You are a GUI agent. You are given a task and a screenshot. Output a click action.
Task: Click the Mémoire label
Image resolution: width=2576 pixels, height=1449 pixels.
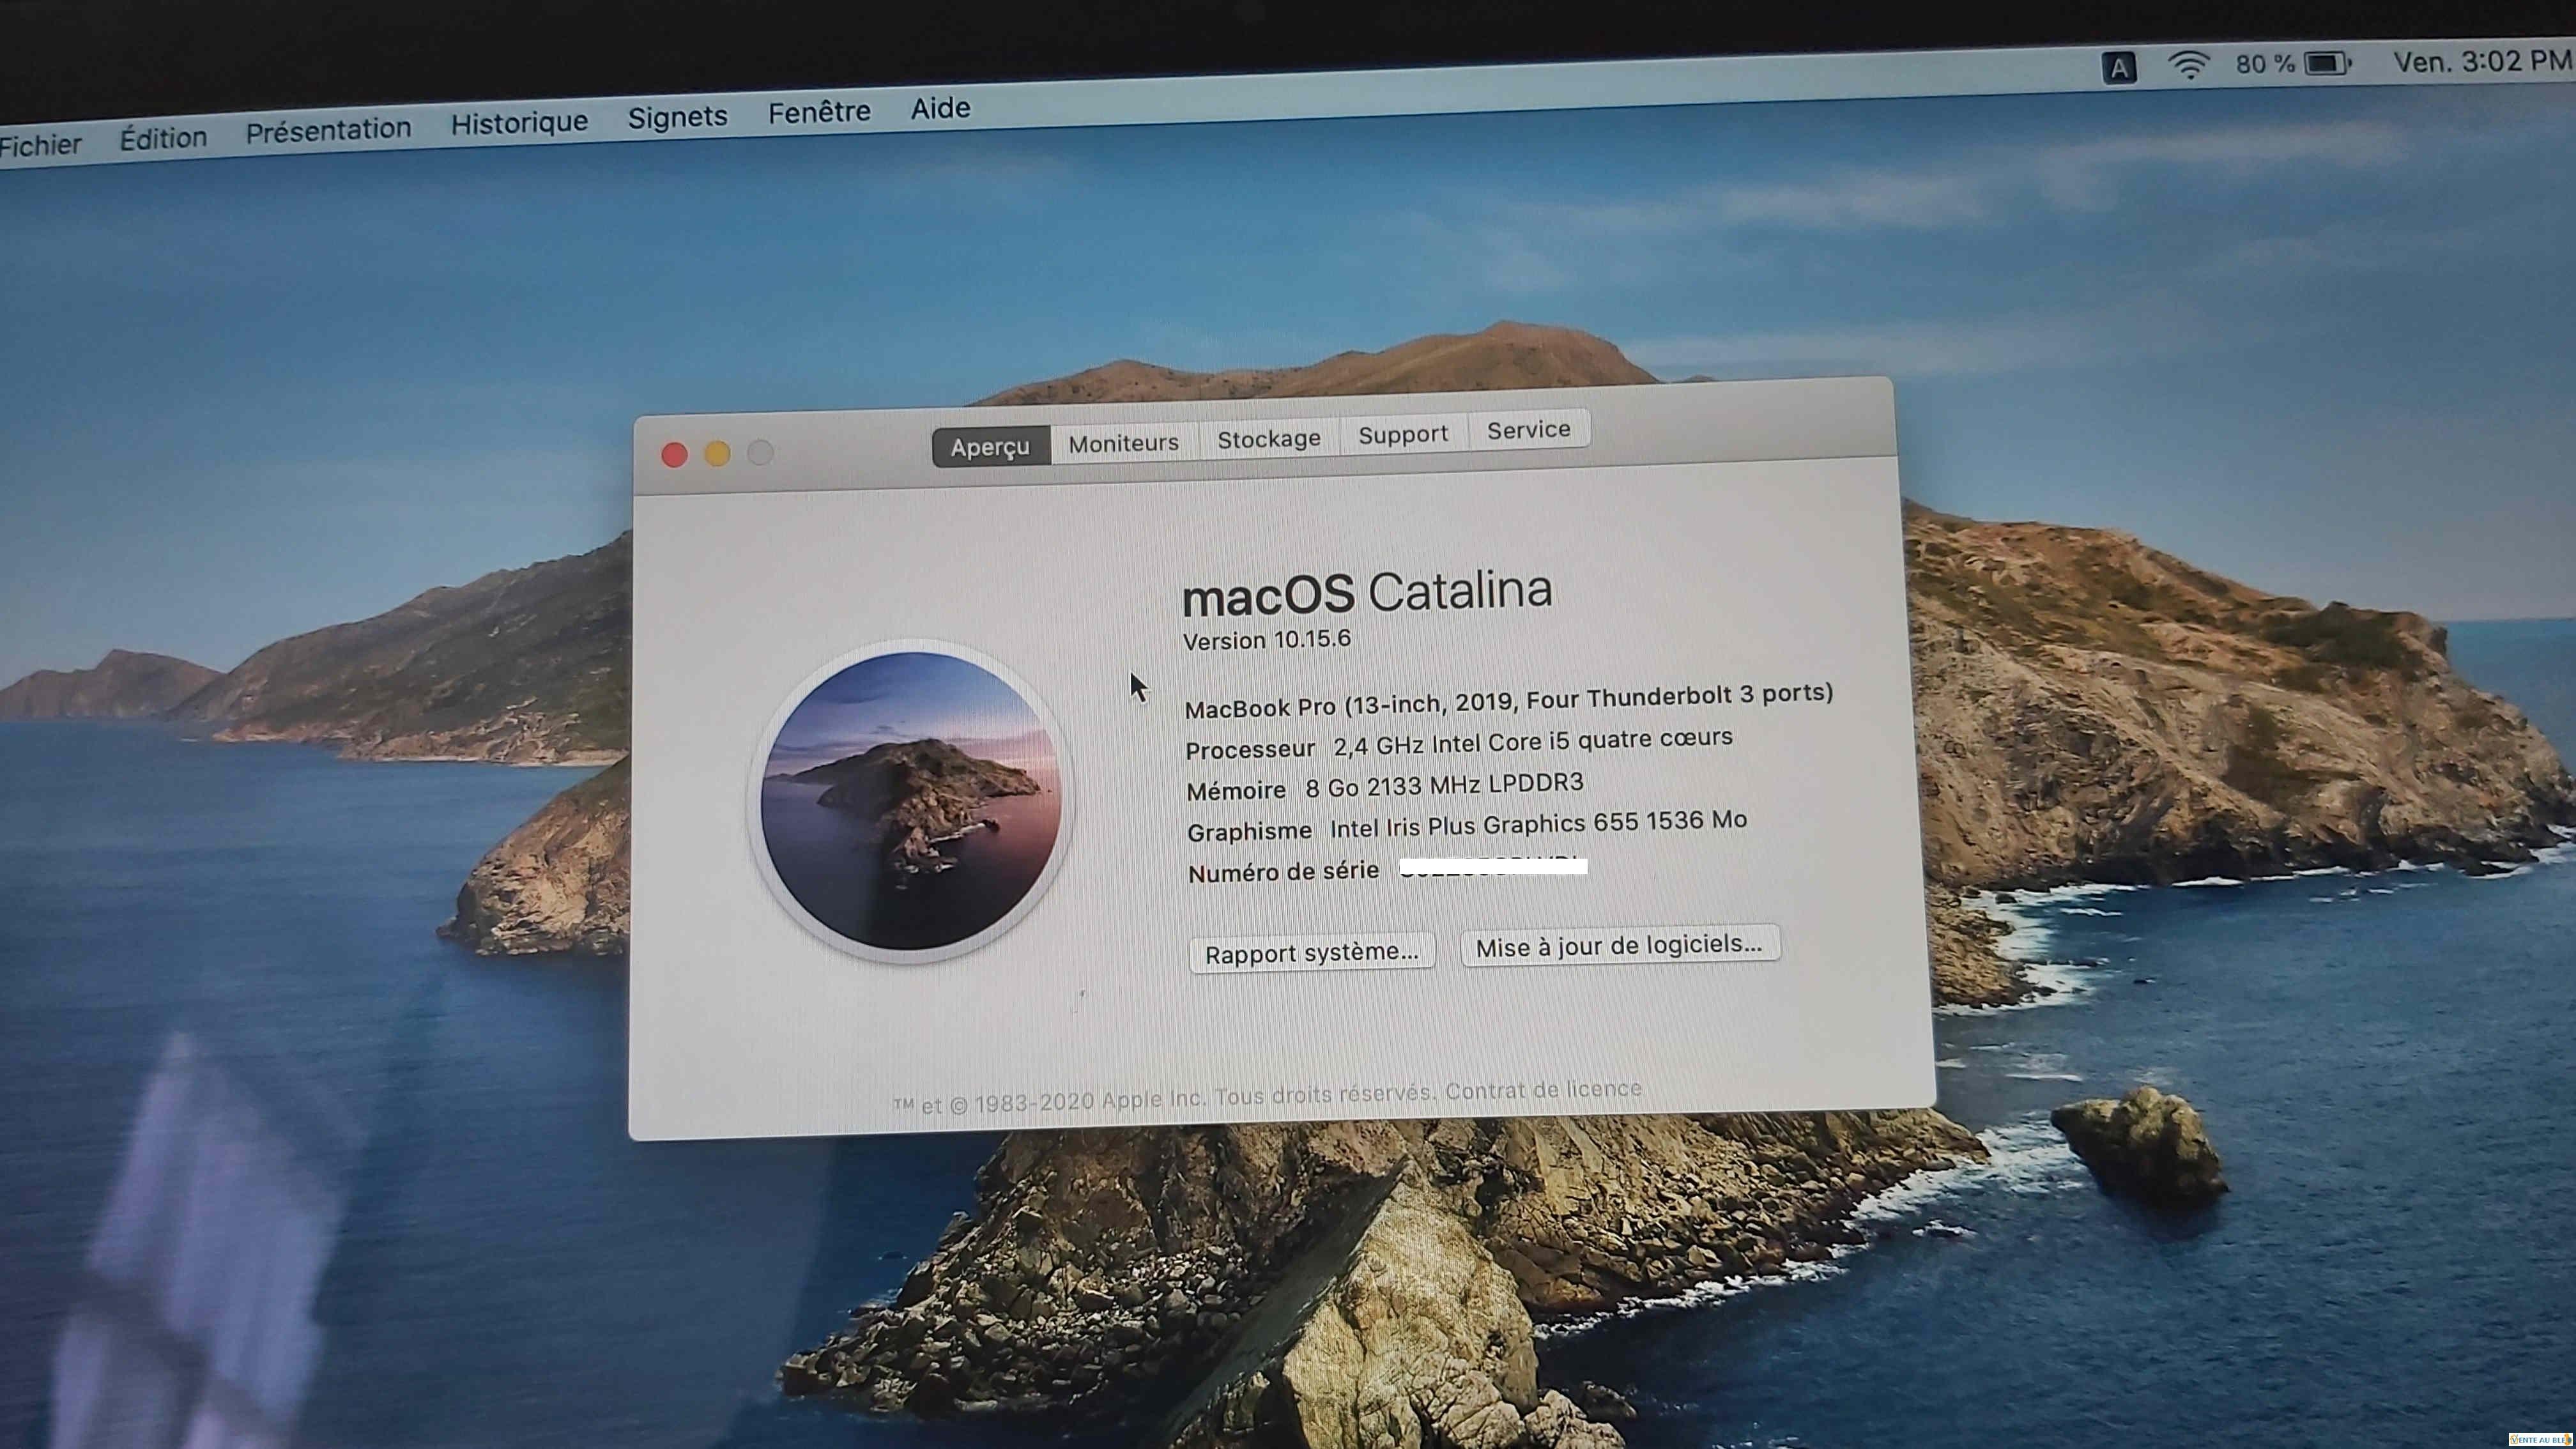[1236, 791]
